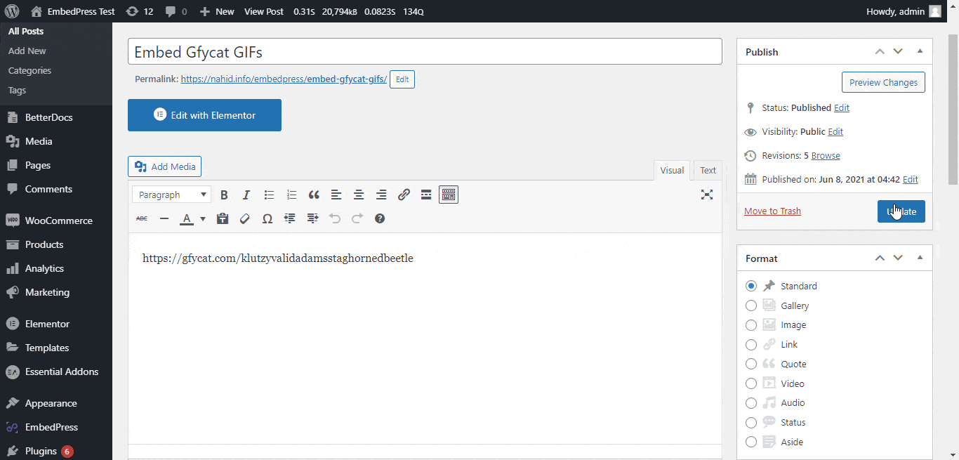Viewport: 959px width, 460px height.
Task: Enable distraction-free writing mode
Action: [x=707, y=195]
